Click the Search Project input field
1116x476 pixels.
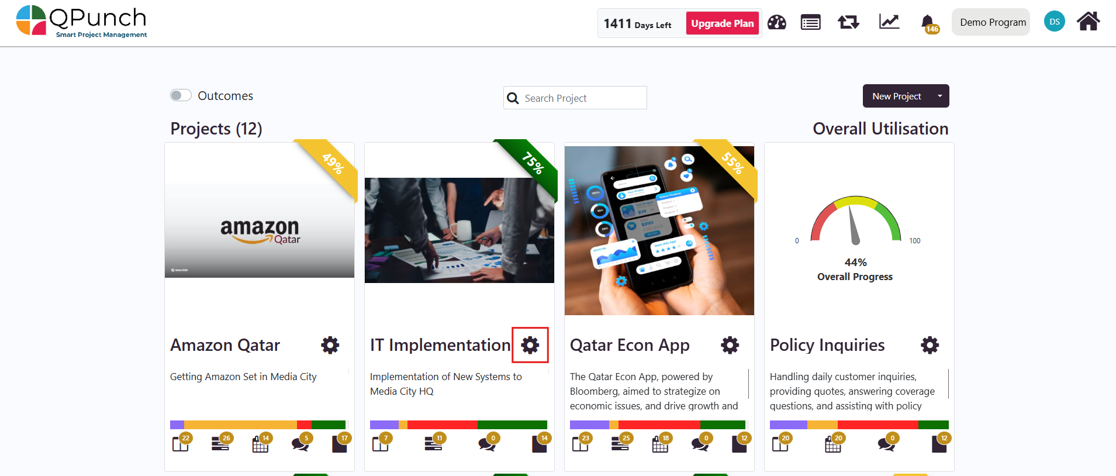coord(575,98)
